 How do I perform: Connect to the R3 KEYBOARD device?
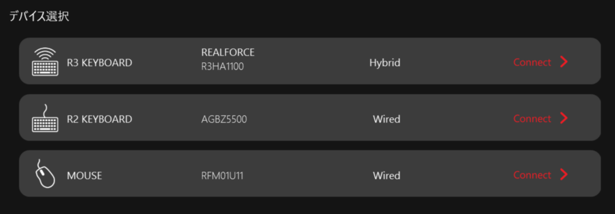[x=532, y=62]
